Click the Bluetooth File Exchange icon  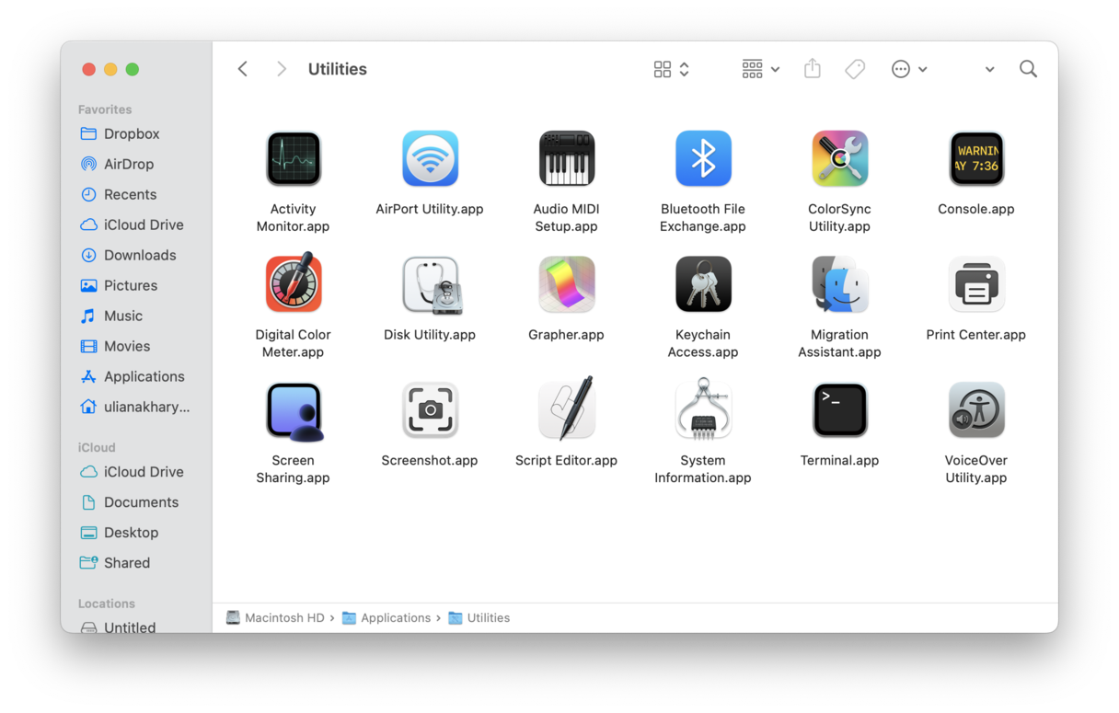(x=703, y=158)
